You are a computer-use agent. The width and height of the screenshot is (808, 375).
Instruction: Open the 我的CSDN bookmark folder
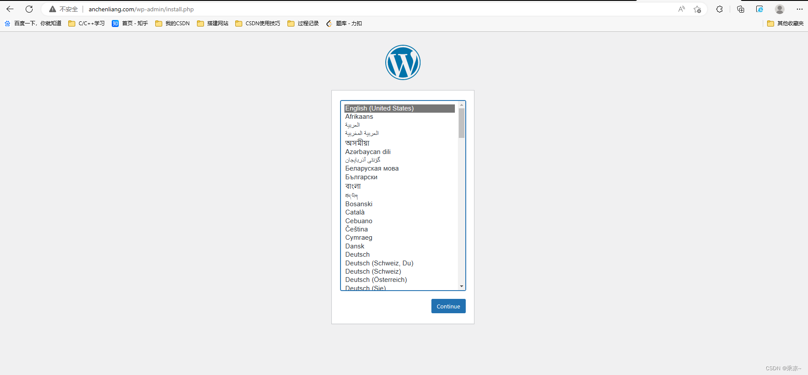click(x=173, y=23)
